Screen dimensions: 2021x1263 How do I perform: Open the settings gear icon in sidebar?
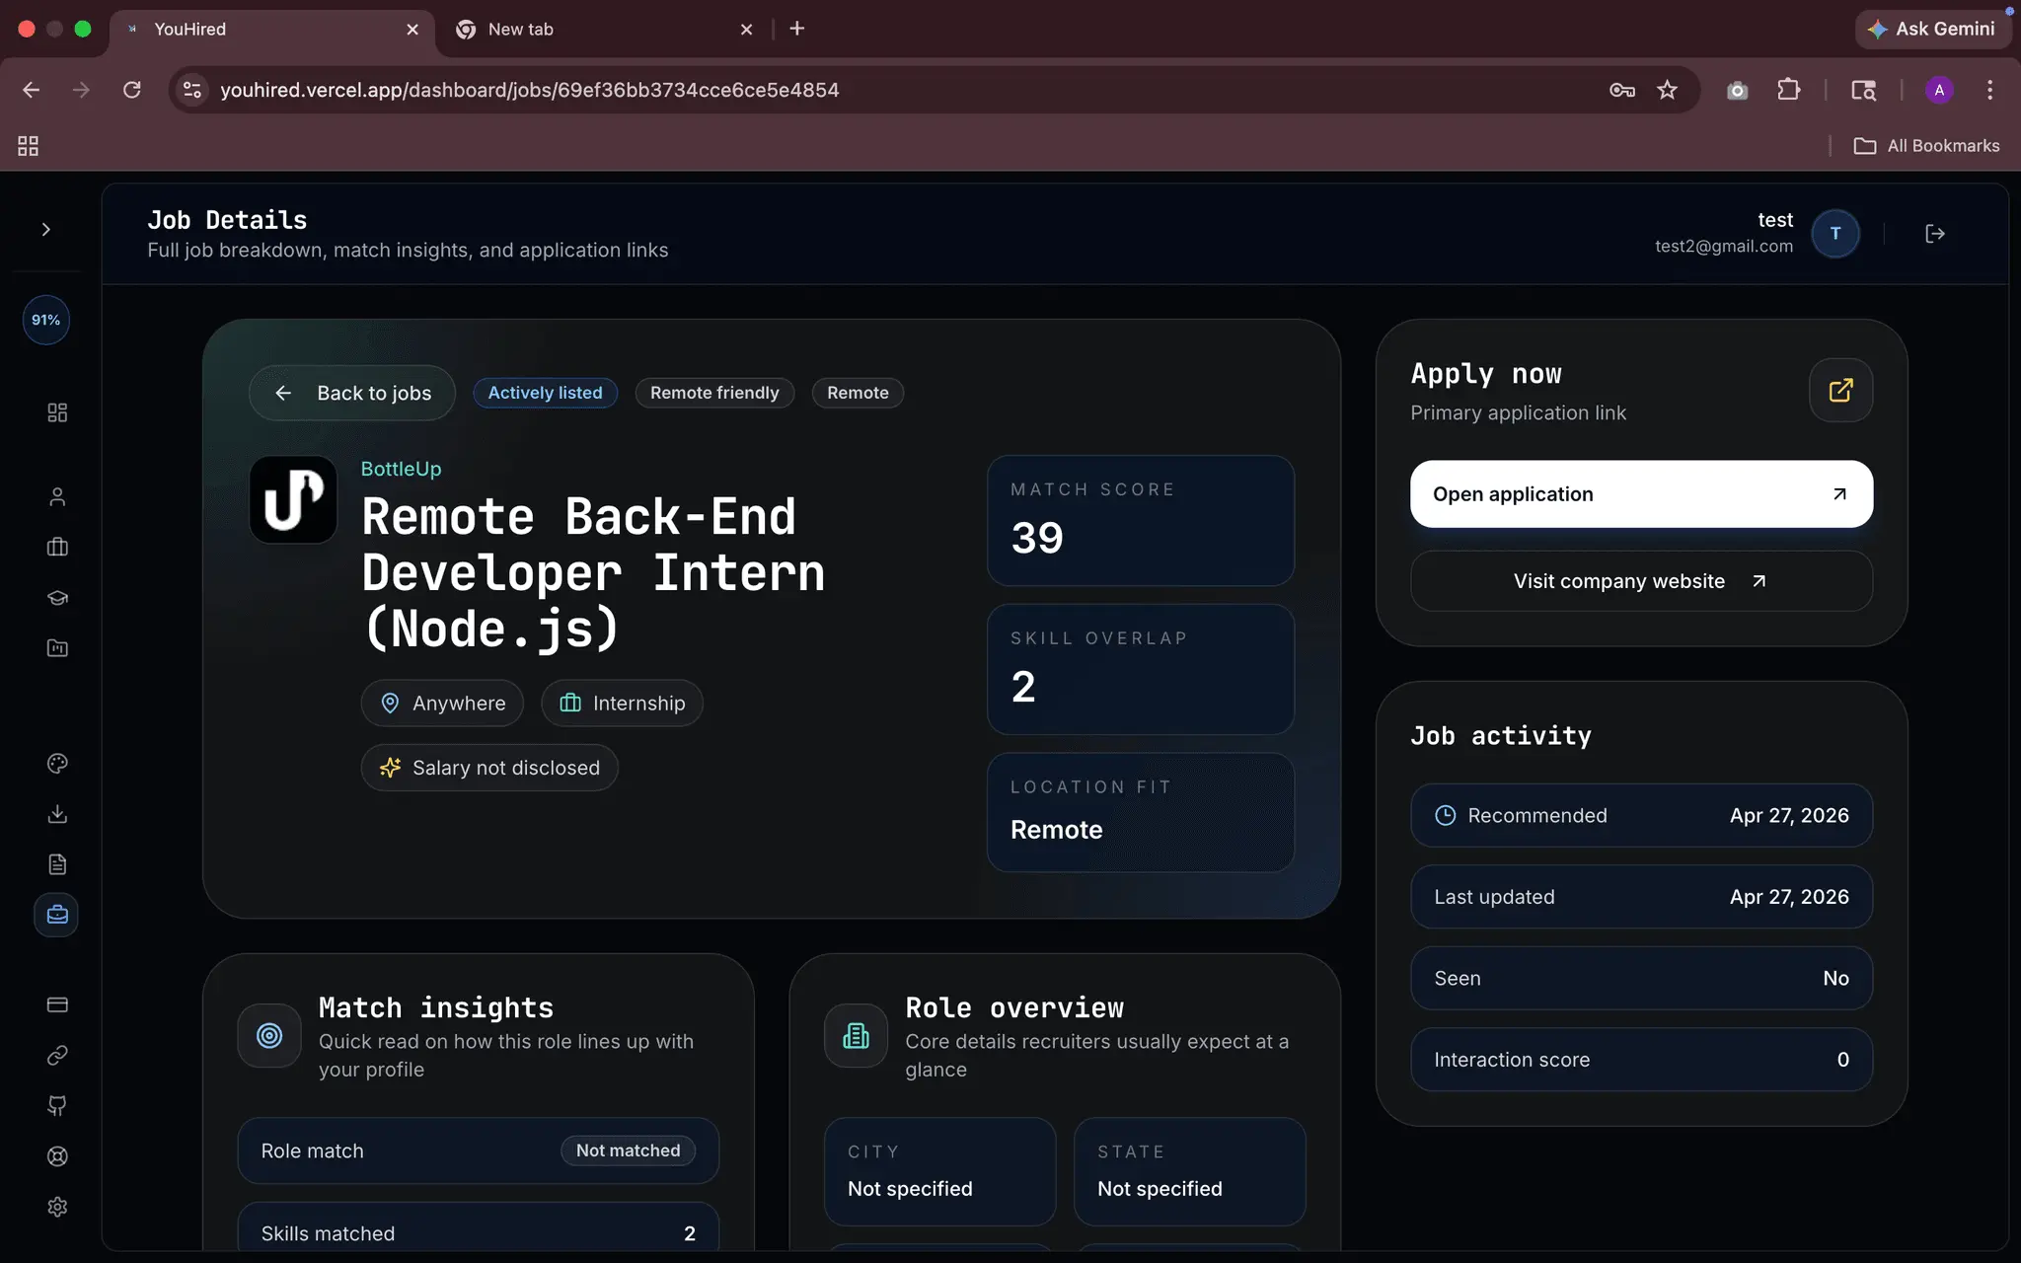coord(57,1207)
